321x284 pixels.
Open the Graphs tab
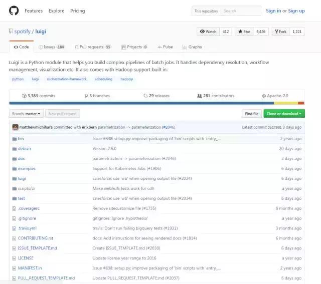(x=192, y=47)
